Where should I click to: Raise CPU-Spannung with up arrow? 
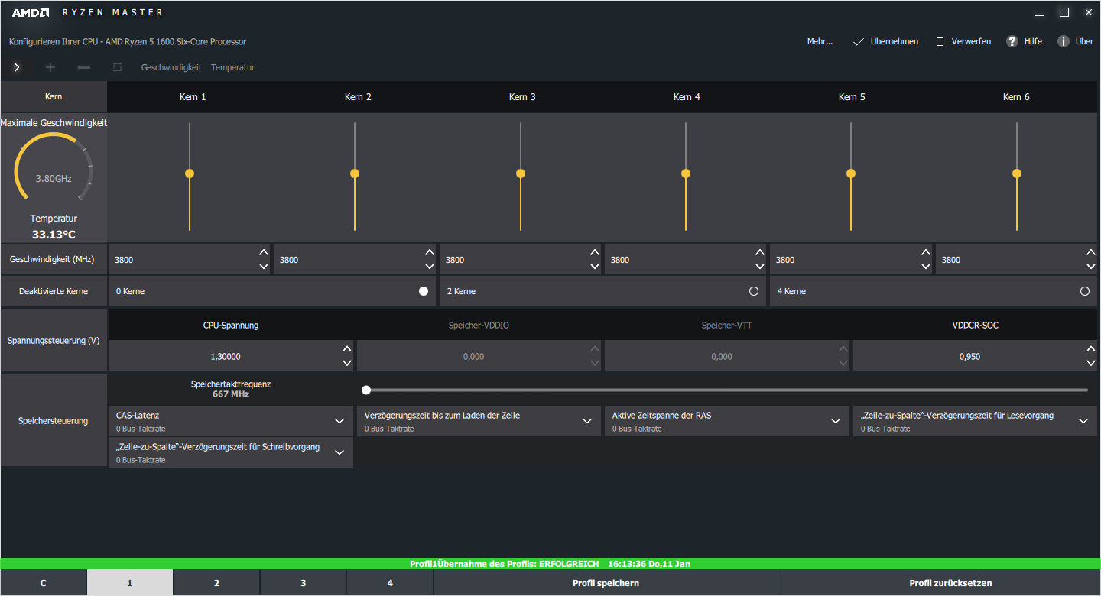[x=347, y=349]
